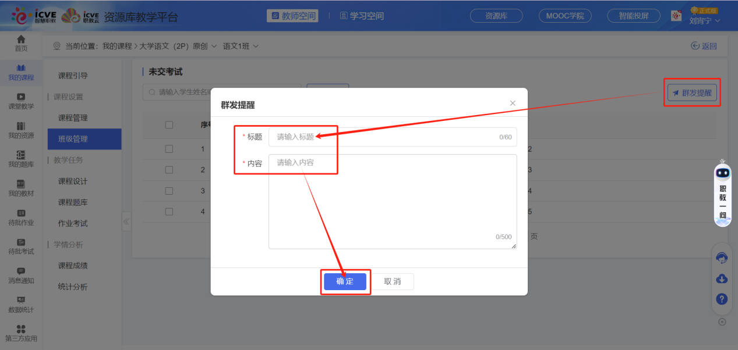Screen dimensions: 738x350
Task: Check the checkbox for row 3
Action: (x=169, y=191)
